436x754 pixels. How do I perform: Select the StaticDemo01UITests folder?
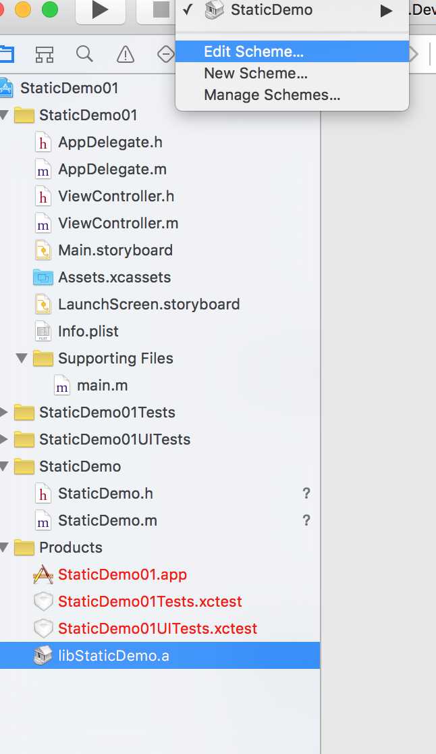click(115, 440)
